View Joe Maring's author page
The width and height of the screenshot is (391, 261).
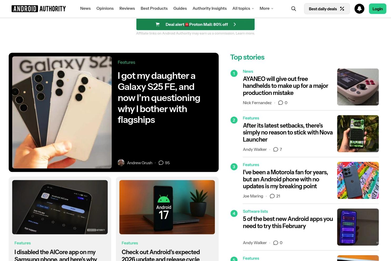(x=253, y=196)
